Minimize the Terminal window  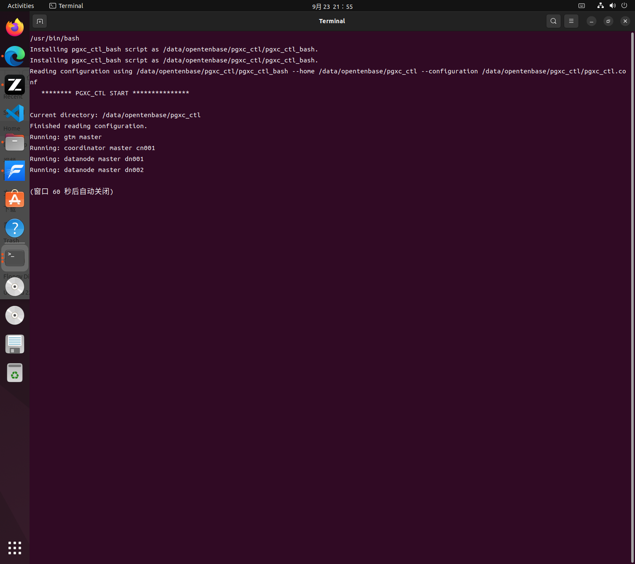592,21
